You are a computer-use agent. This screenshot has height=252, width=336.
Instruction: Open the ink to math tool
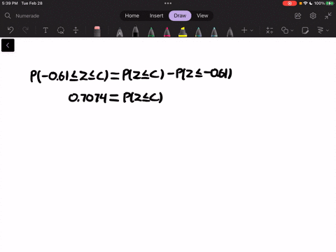tap(269, 30)
